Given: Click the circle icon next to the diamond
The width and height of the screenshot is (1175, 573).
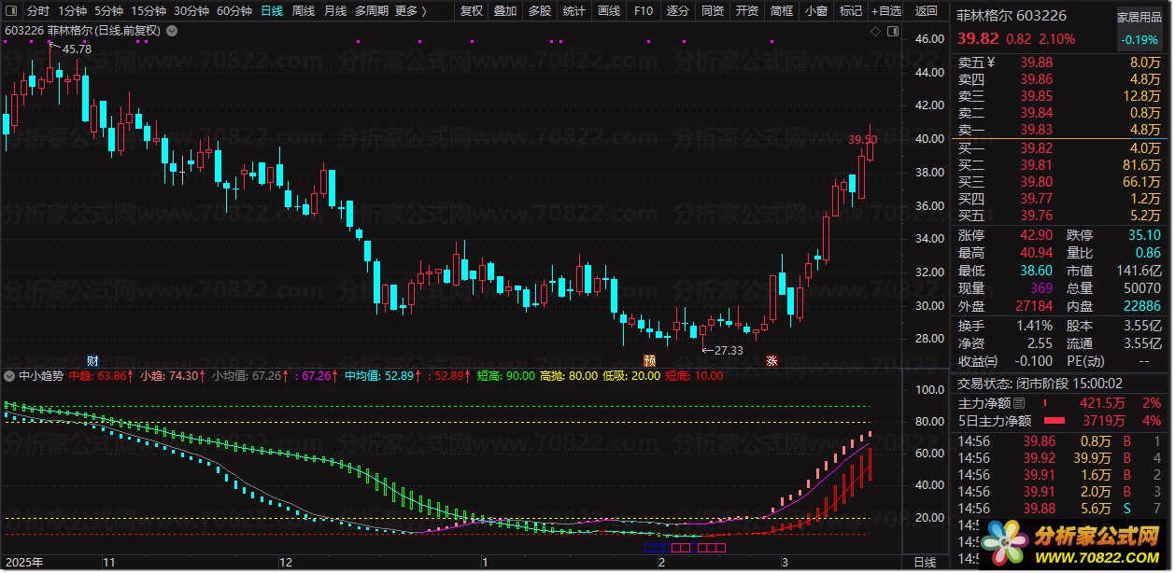Looking at the screenshot, I should [x=891, y=31].
